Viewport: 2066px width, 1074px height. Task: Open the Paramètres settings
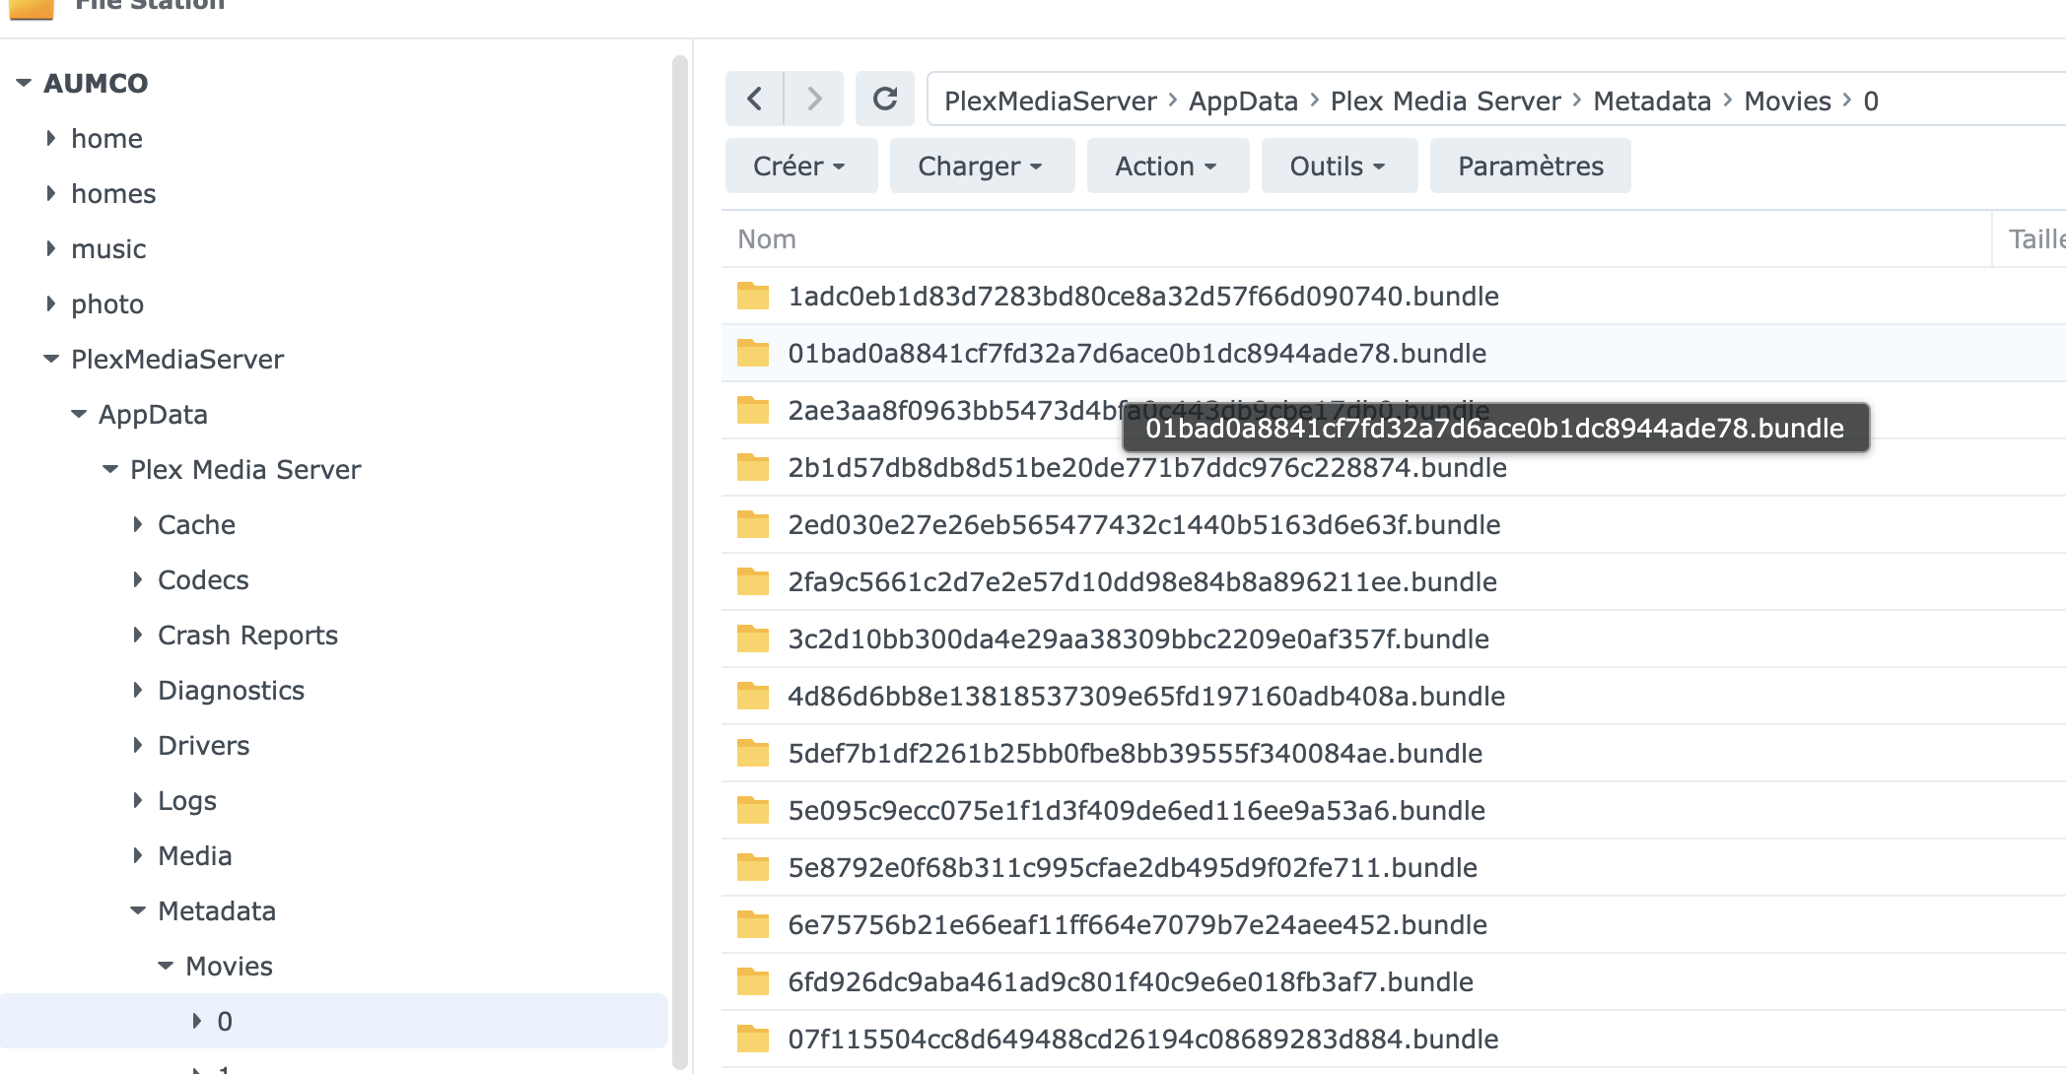(1531, 166)
